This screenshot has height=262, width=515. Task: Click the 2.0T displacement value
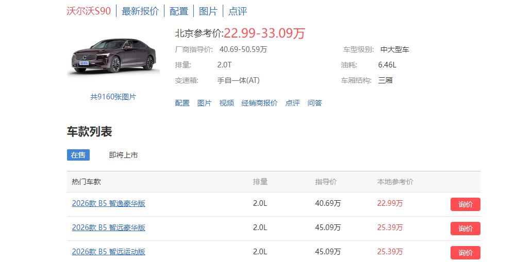click(x=224, y=65)
